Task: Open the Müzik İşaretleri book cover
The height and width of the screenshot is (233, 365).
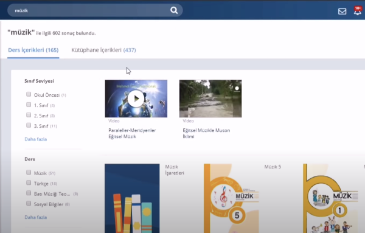Action: pos(132,198)
